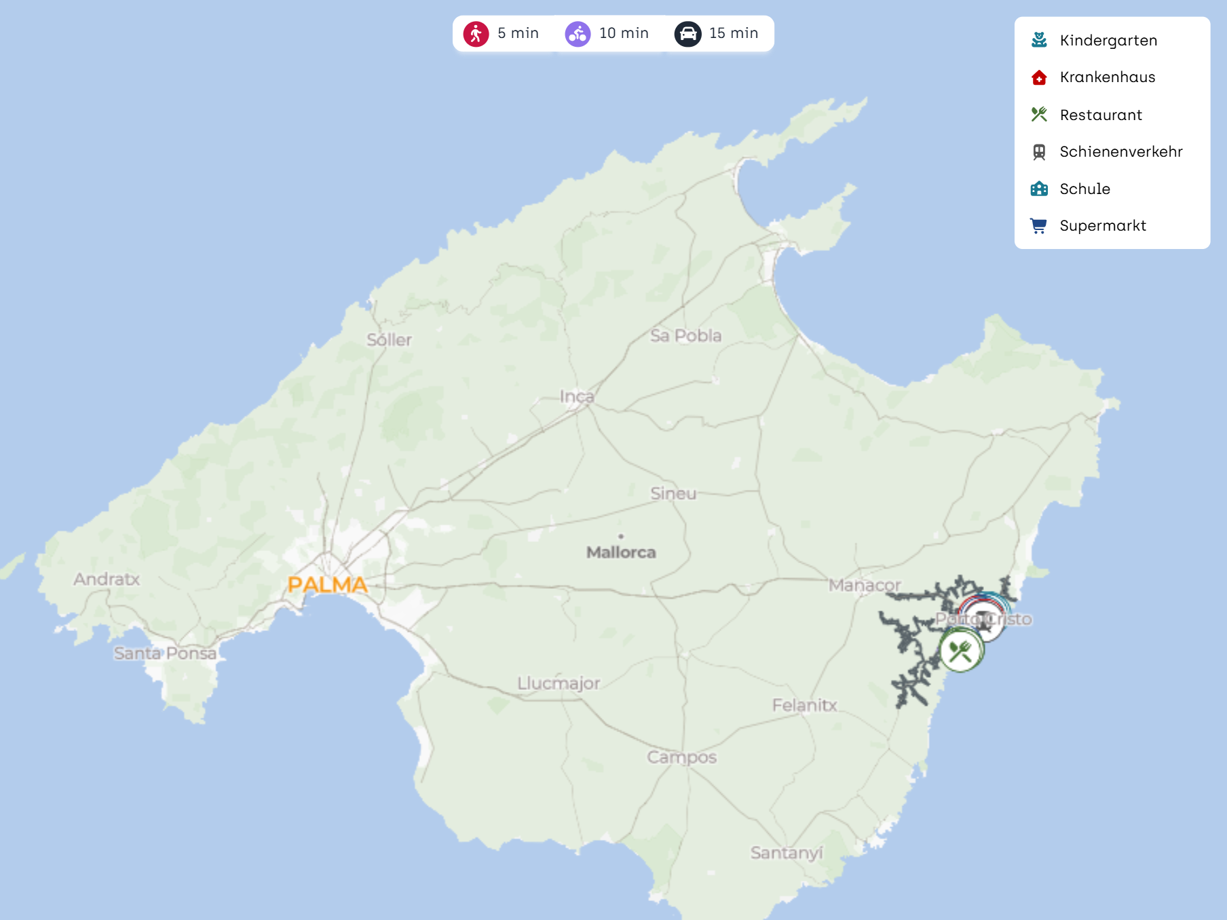
Task: Click the Schienenverkehr train icon in legend
Action: point(1039,152)
